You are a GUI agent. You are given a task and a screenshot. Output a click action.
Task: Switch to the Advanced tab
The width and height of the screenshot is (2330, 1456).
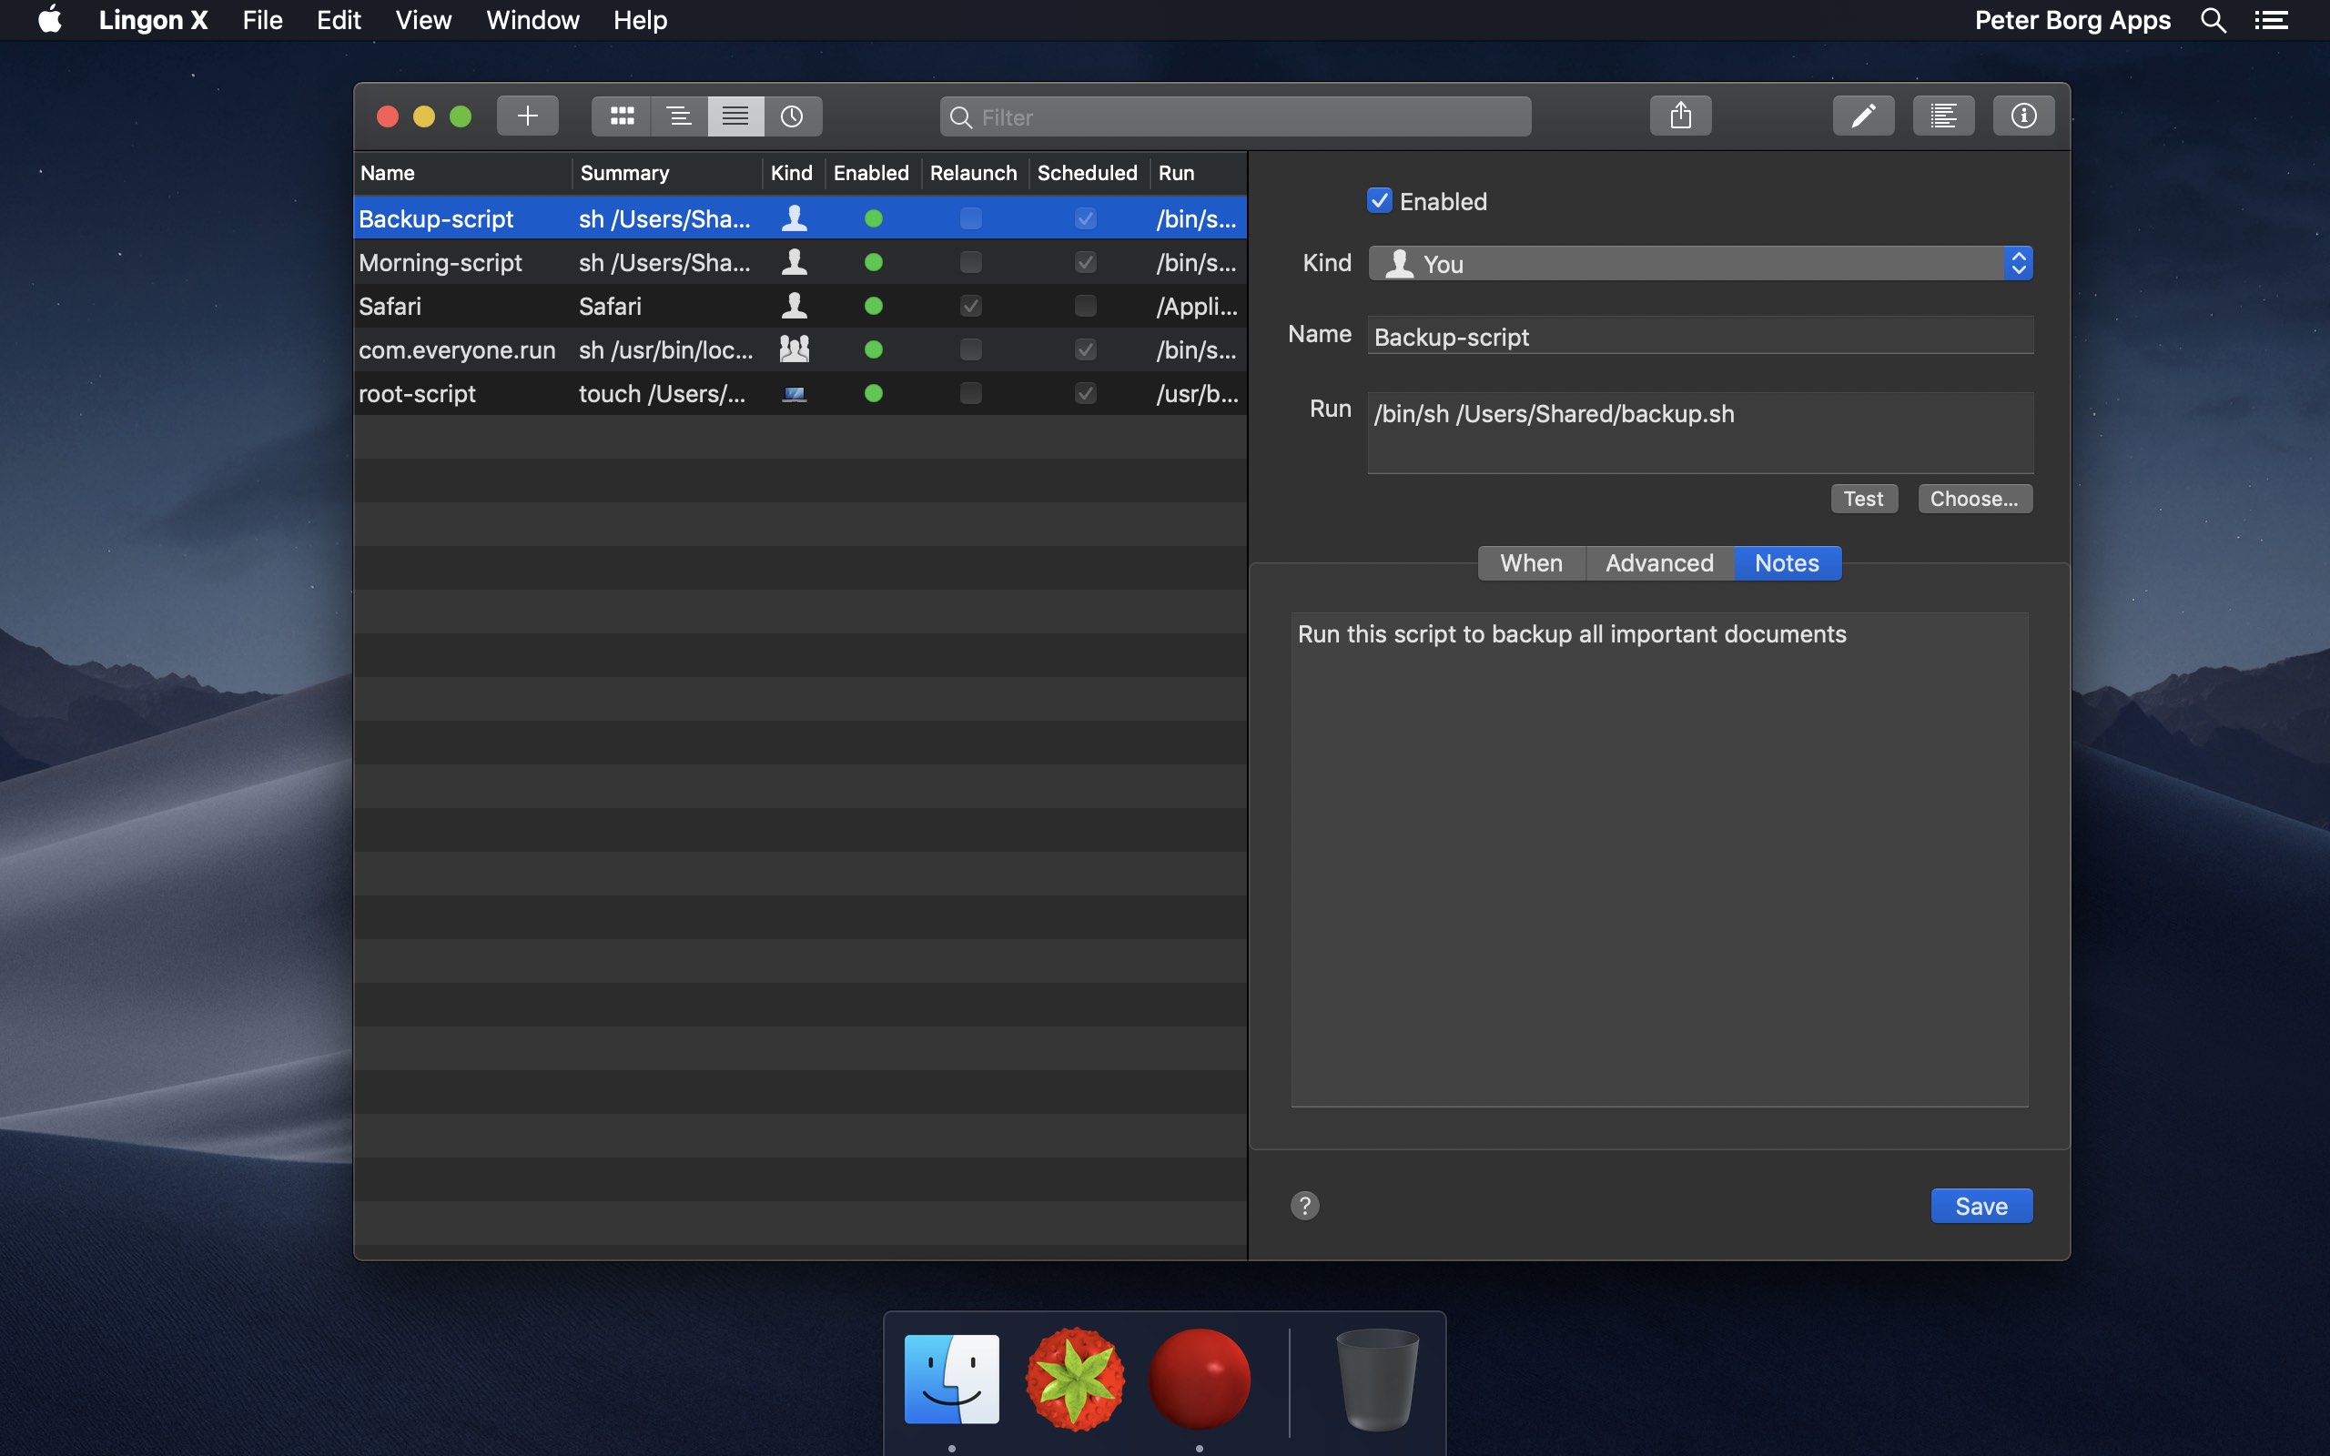click(x=1659, y=562)
